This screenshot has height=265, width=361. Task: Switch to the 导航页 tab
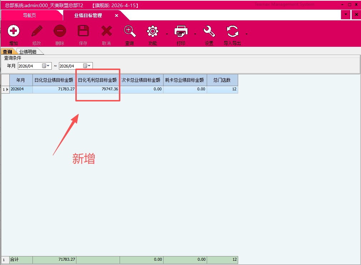[x=29, y=15]
